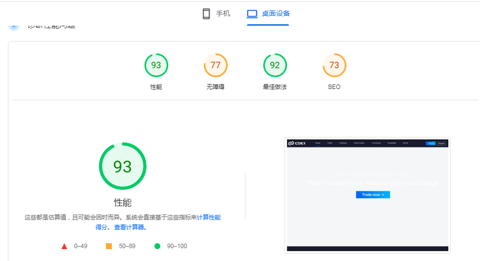Image resolution: width=480 pixels, height=261 pixels.
Task: Click the red triangle 0–49 legend icon
Action: 64,246
